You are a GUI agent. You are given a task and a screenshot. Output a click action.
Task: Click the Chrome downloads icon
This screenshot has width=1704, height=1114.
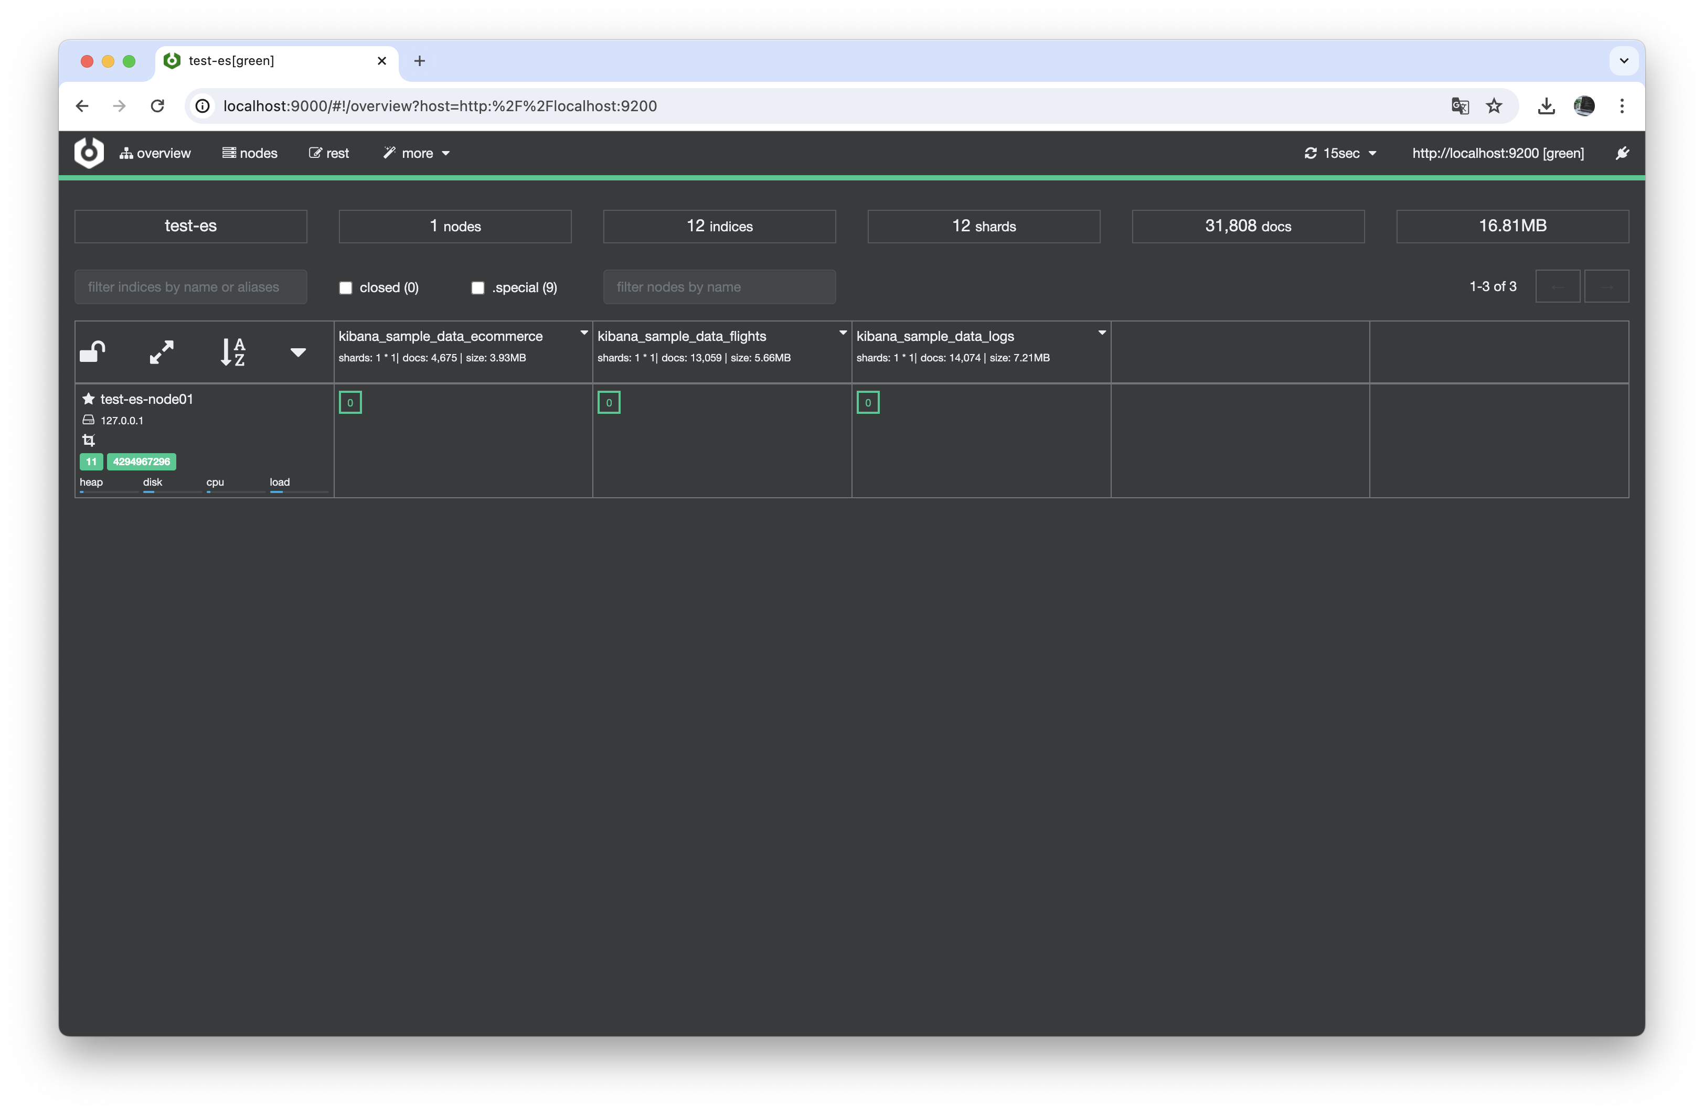tap(1546, 106)
